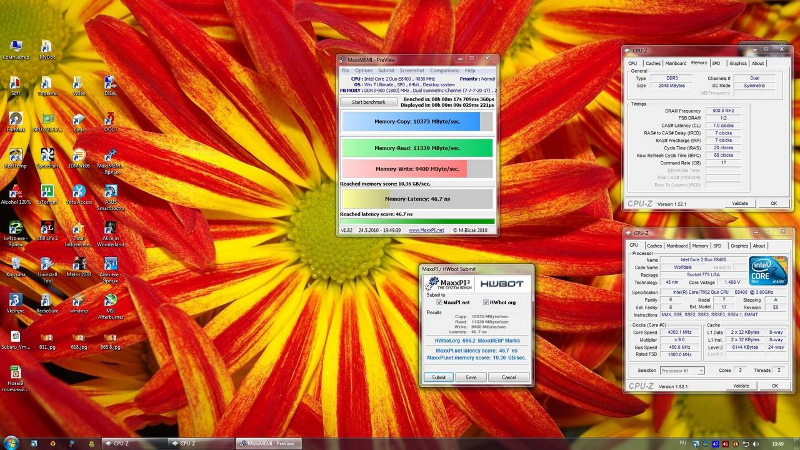The image size is (800, 450).
Task: Click OK in the upper CPU-Z window
Action: point(774,203)
